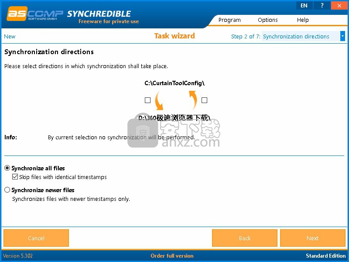
Task: Open help via the question mark button
Action: (322, 5)
